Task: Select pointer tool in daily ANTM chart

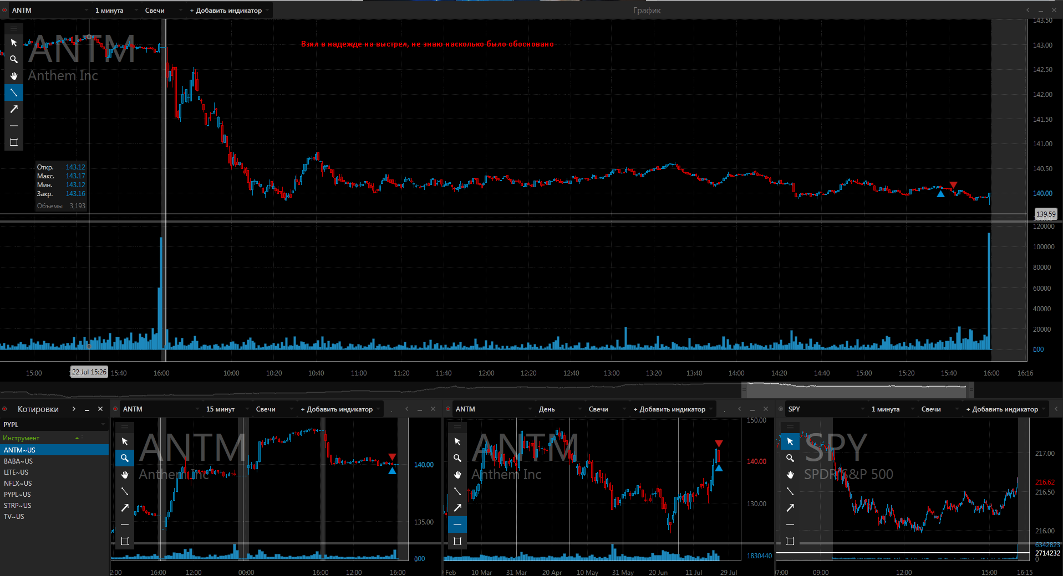Action: click(x=457, y=441)
